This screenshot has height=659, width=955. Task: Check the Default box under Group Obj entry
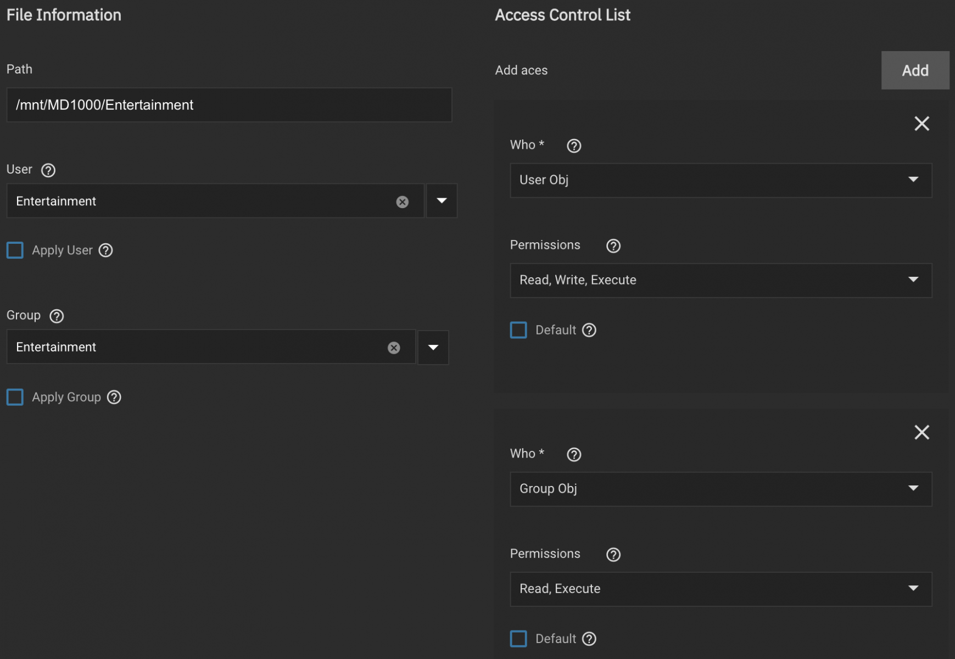point(518,639)
